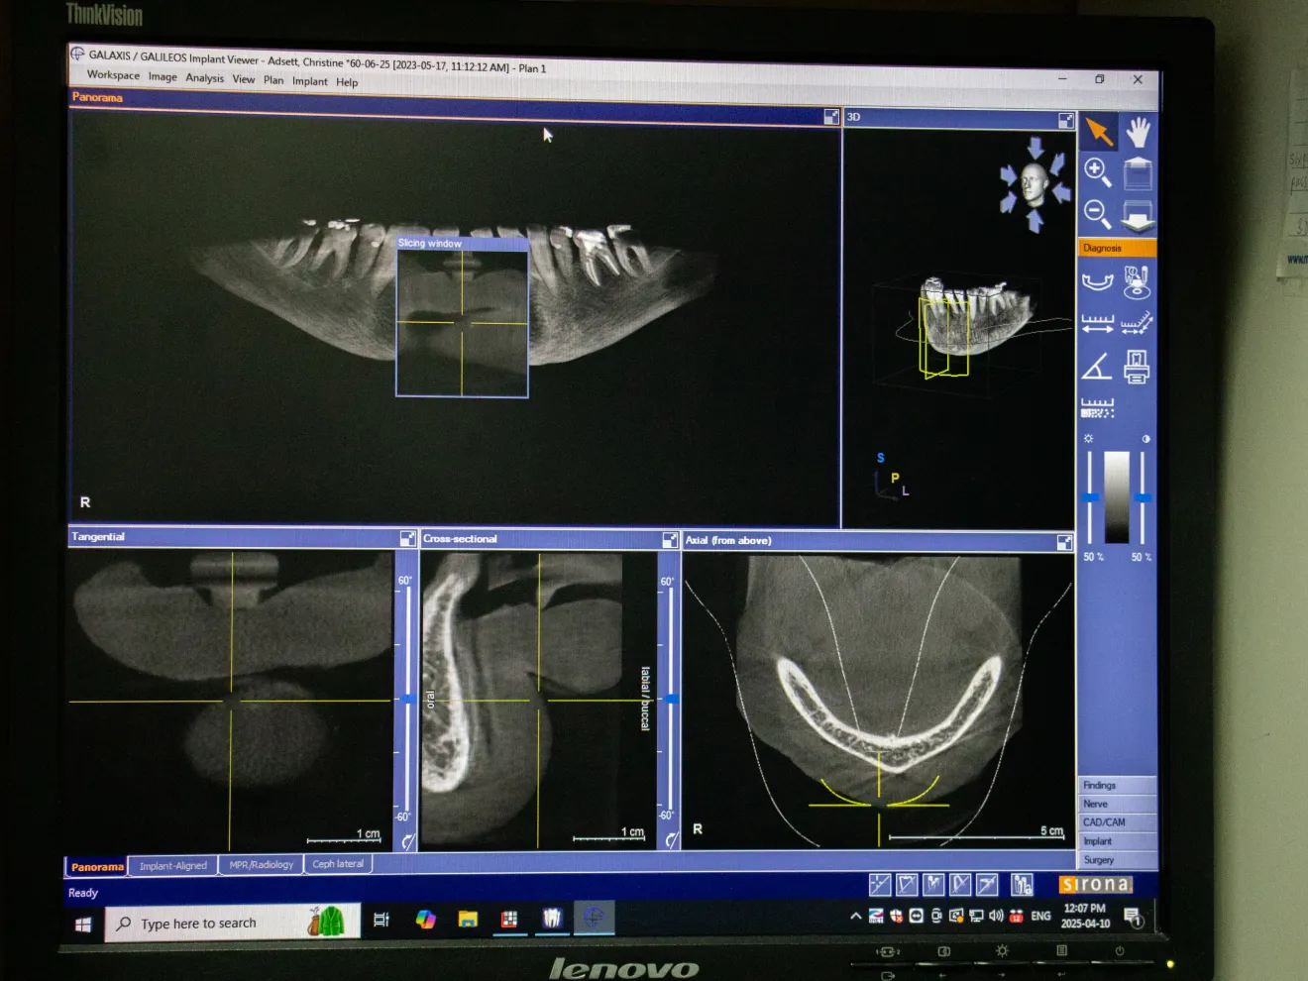The width and height of the screenshot is (1308, 981).
Task: Toggle the fifth crossed-out icon in bottom toolbar
Action: click(987, 884)
